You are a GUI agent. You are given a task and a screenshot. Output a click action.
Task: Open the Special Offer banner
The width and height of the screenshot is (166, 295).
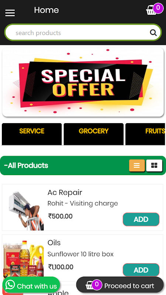point(83,82)
